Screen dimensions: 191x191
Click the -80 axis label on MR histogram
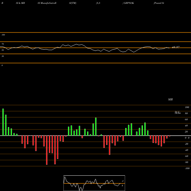(x=186, y=162)
